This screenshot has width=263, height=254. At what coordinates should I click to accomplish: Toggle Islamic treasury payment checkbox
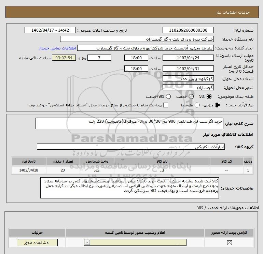click(x=166, y=105)
